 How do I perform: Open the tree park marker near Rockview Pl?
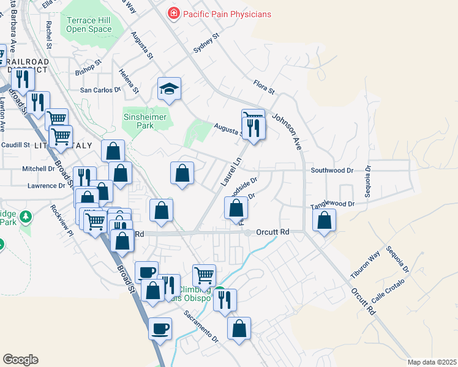[x=26, y=217]
